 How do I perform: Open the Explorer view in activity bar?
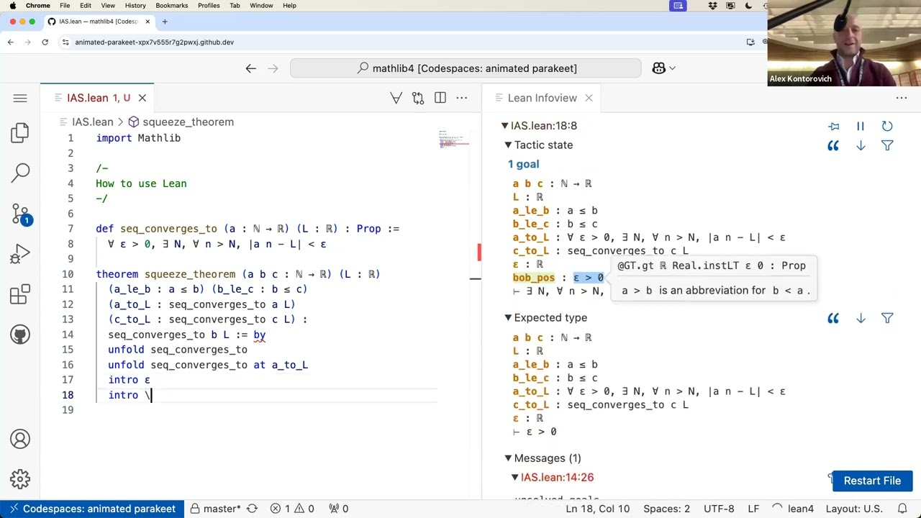[20, 132]
